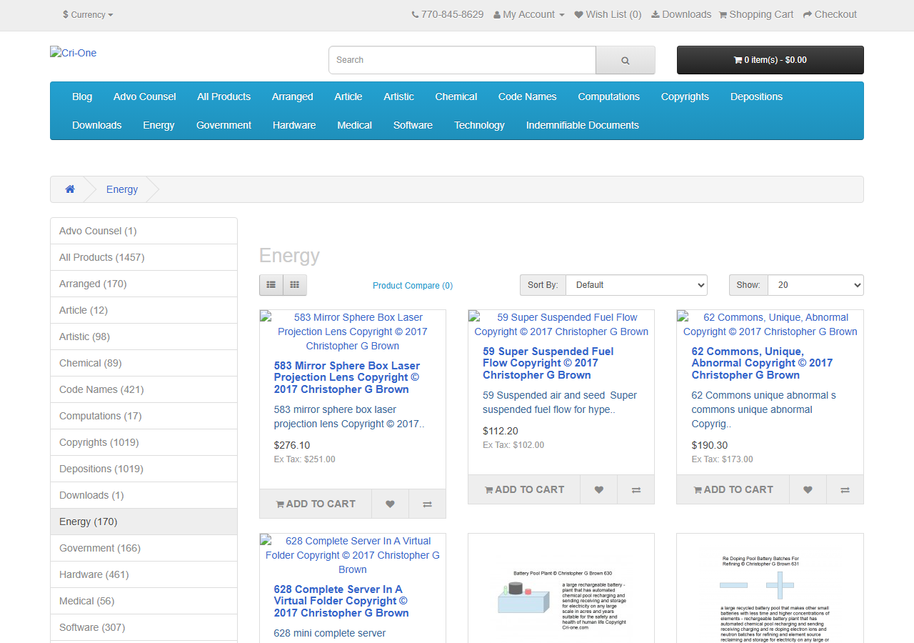
Task: Add 59 Super Suspended Fuel Flow to cart
Action: click(x=524, y=489)
